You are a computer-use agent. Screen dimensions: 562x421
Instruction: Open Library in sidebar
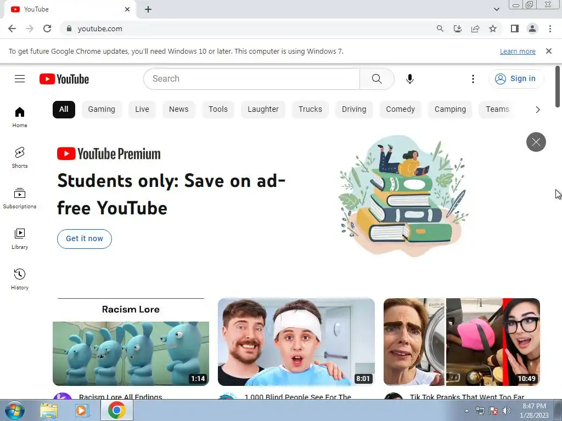(x=20, y=239)
